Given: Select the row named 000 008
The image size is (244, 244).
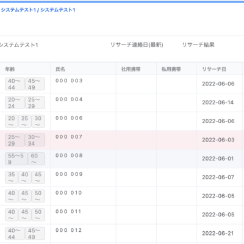Looking at the screenshot, I should point(122,159).
